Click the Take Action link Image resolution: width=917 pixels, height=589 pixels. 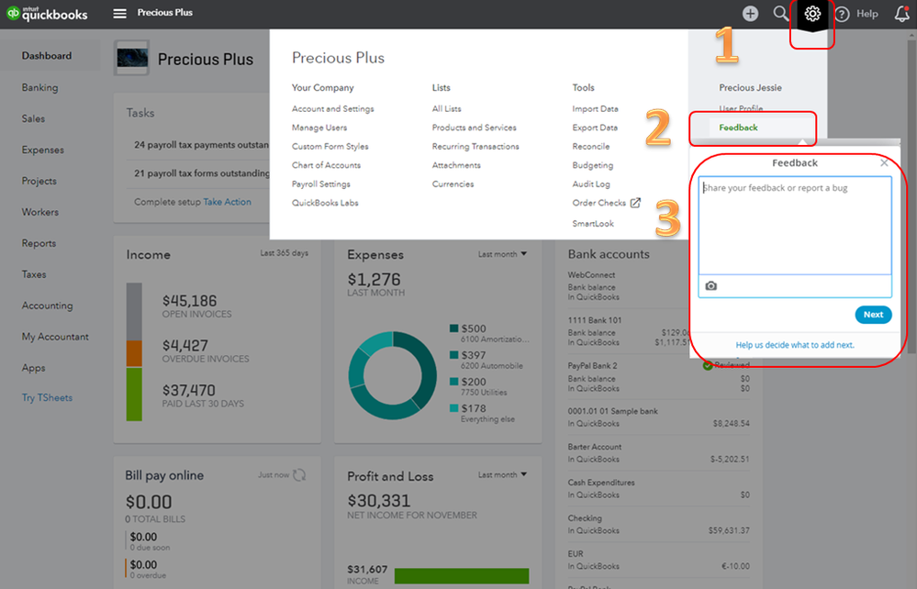click(227, 202)
